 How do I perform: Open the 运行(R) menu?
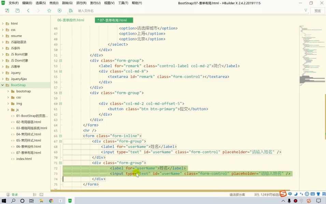[81, 3]
